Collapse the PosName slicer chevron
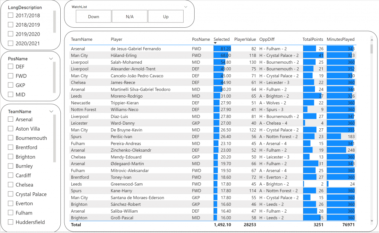The image size is (379, 233). tap(51, 59)
